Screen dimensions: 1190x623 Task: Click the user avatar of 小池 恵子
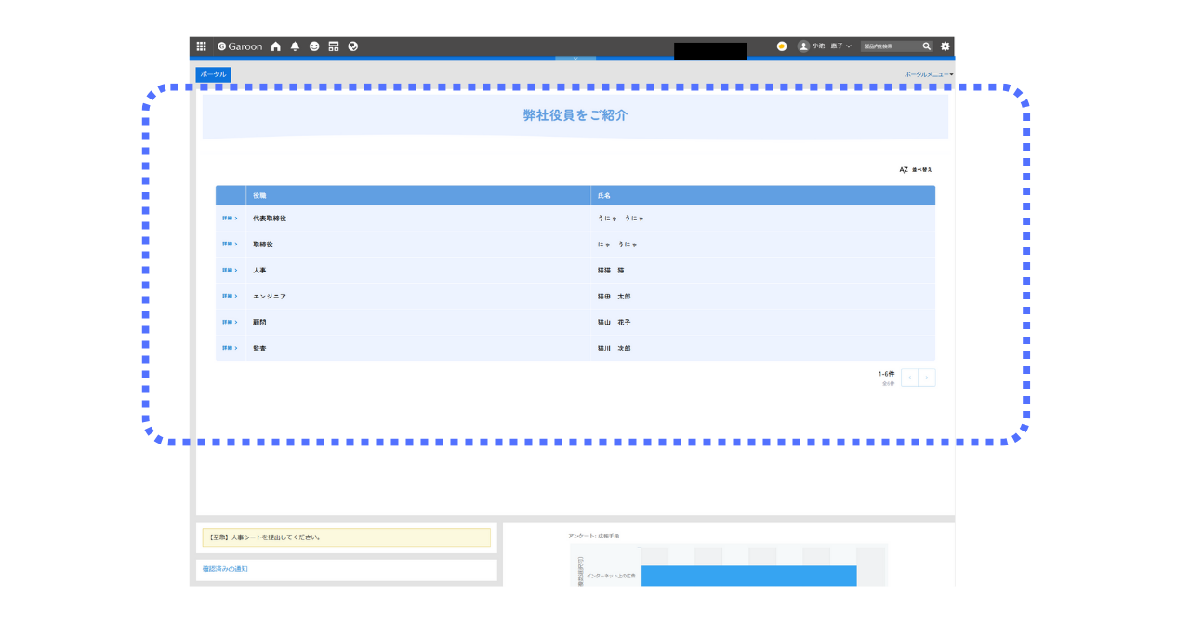pos(802,46)
